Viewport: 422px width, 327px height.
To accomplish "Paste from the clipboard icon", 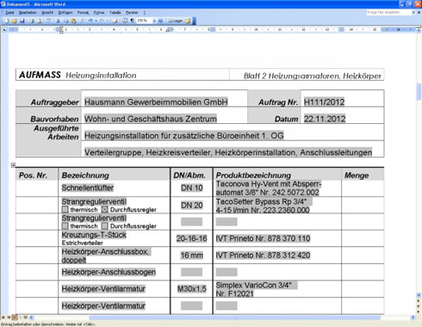I will click(x=73, y=21).
